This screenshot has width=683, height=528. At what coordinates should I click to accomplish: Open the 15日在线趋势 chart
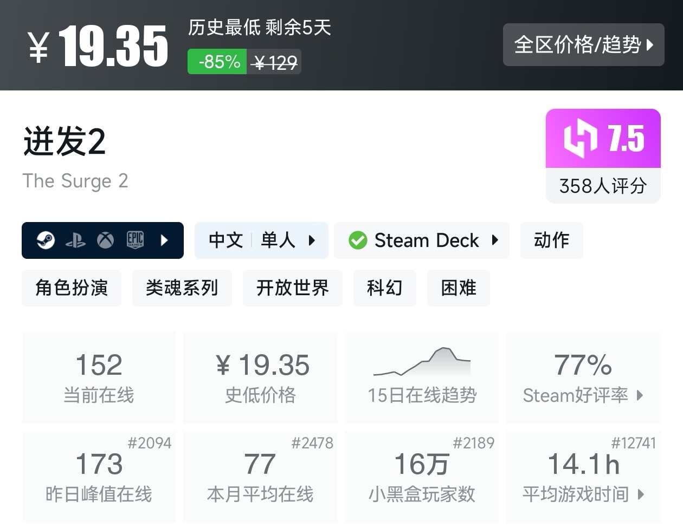(x=422, y=377)
